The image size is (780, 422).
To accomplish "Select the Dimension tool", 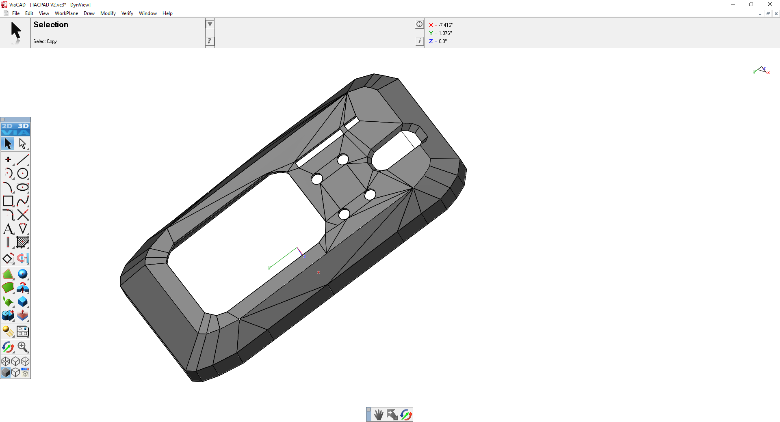I will tap(23, 228).
